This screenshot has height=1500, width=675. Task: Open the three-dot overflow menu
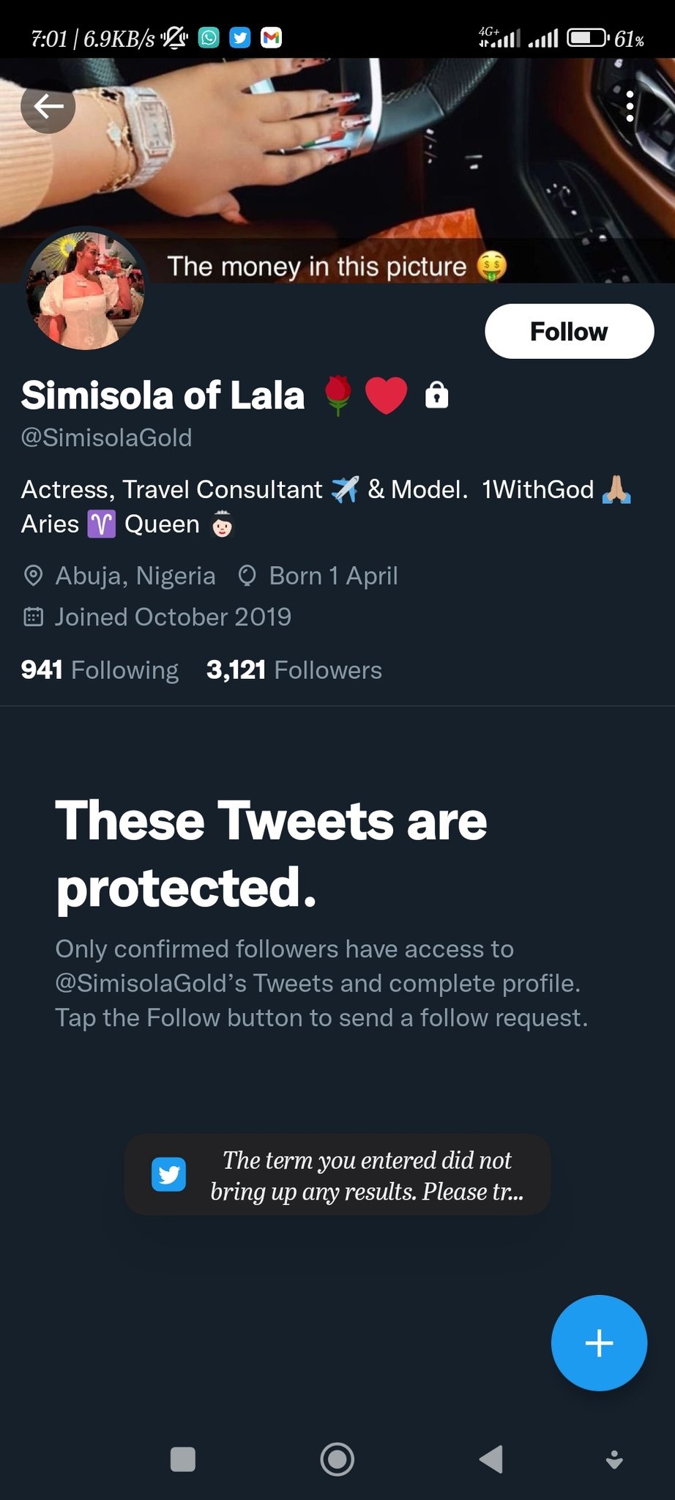click(x=630, y=107)
